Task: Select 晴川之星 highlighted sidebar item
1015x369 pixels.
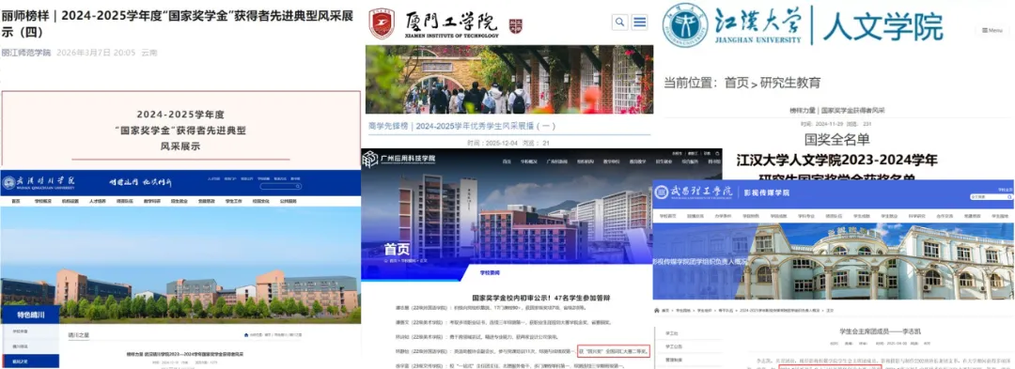Action: click(x=29, y=361)
